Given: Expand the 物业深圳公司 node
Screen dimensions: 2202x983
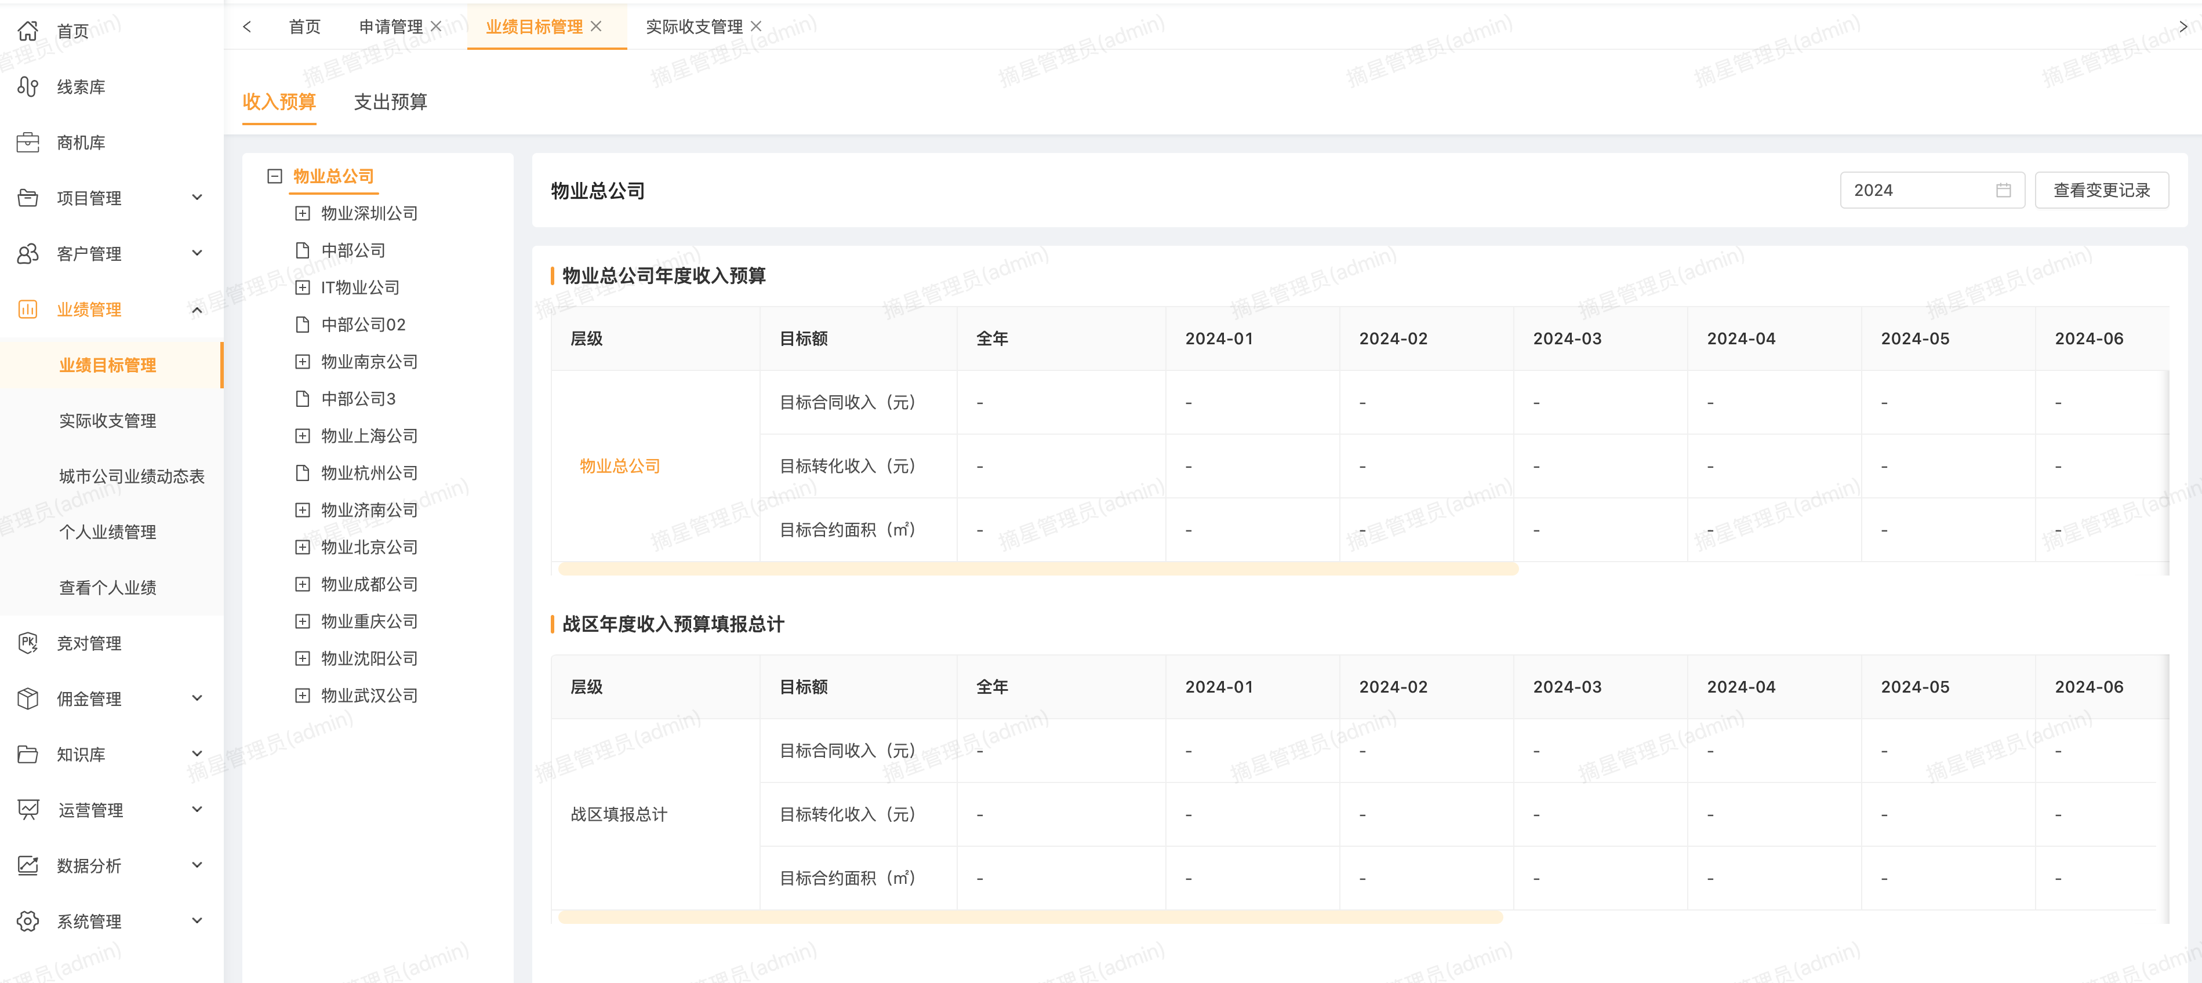Looking at the screenshot, I should (301, 213).
